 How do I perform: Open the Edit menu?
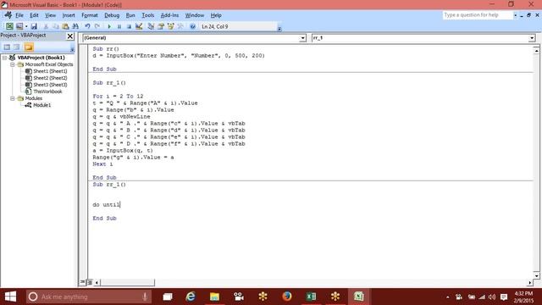[x=34, y=15]
